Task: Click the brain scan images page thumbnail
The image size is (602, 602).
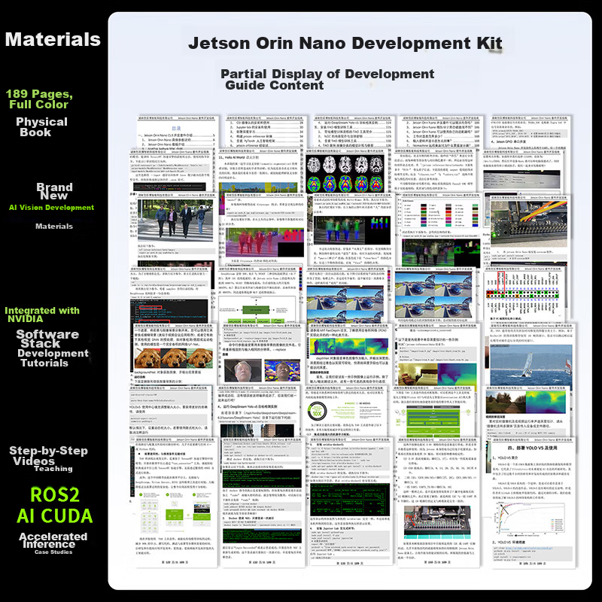Action: 345,171
